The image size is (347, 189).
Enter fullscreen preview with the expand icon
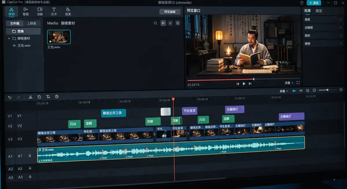(x=298, y=83)
